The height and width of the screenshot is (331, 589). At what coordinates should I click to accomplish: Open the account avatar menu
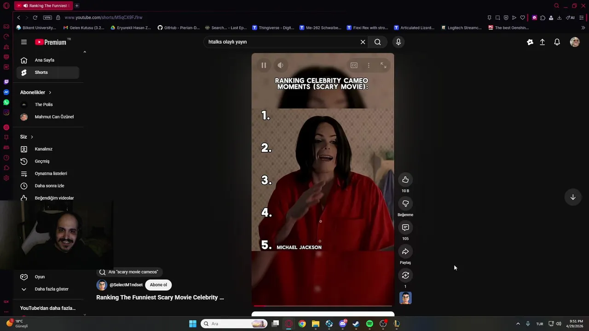pos(575,42)
